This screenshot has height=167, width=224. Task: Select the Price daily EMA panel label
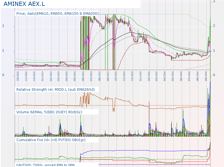[58, 14]
